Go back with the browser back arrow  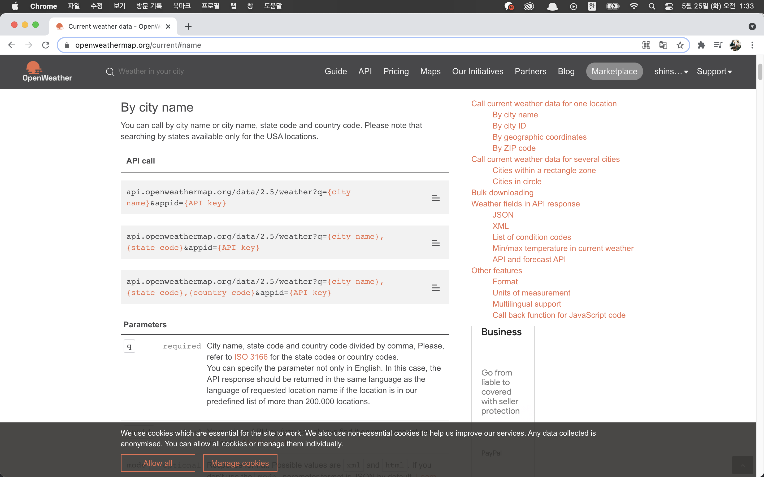coord(12,45)
